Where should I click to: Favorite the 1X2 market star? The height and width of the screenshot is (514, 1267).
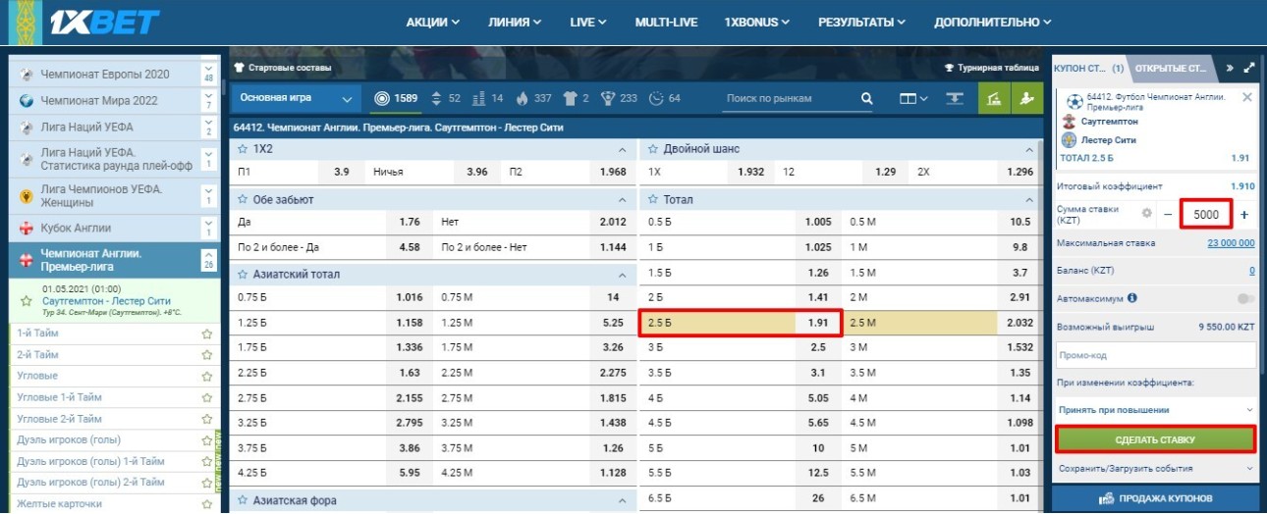point(243,148)
